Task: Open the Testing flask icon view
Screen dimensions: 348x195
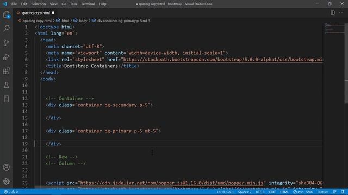Action: pos(7,85)
